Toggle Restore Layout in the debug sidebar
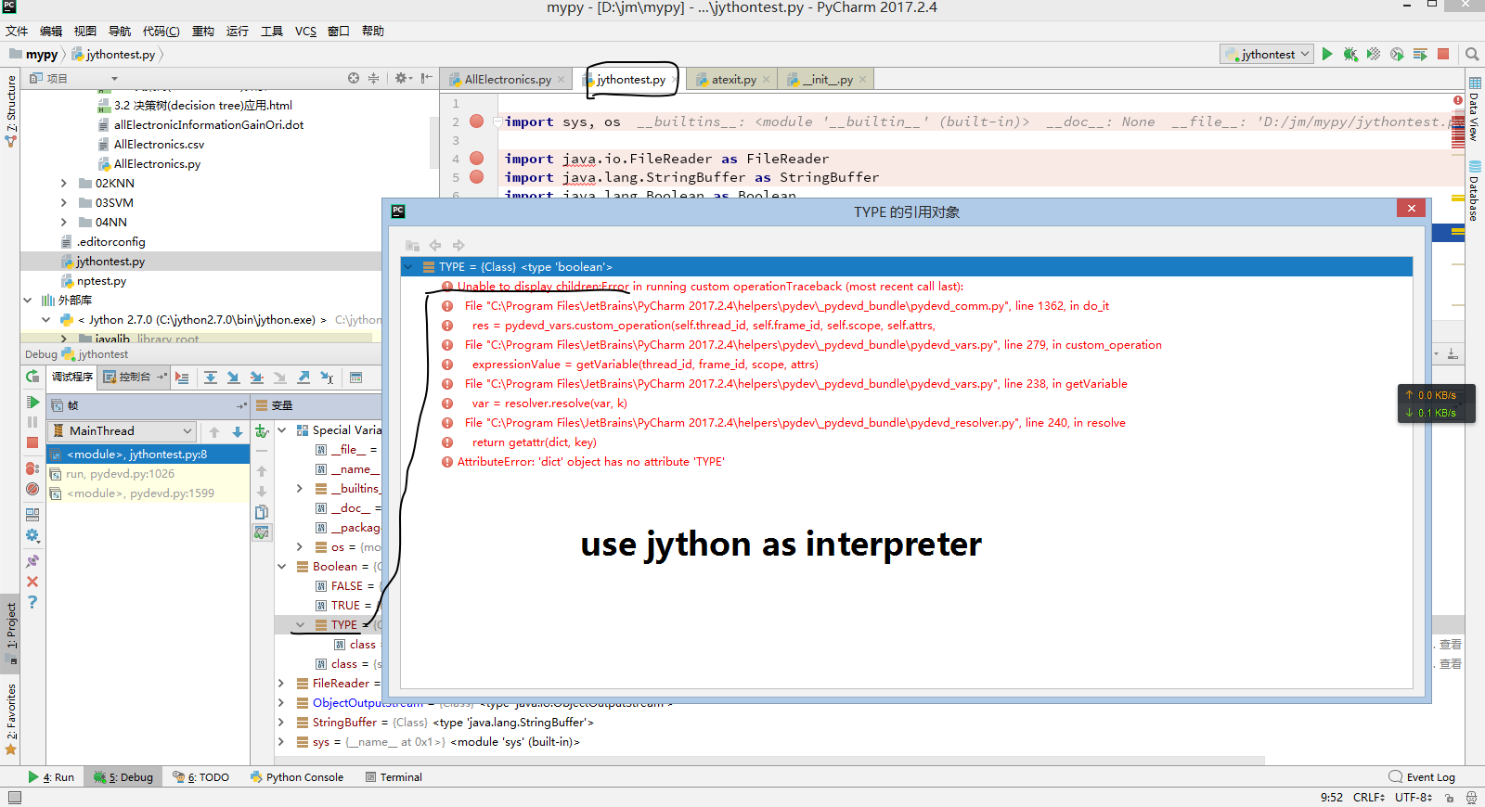The width and height of the screenshot is (1485, 807). tap(32, 514)
